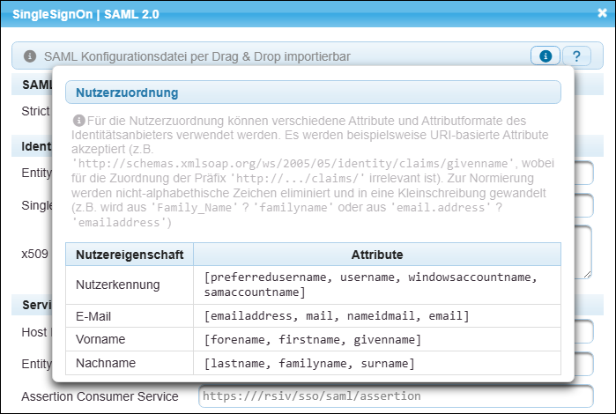Click the Nutzerzuordnung panel header
616x414 pixels.
click(313, 92)
